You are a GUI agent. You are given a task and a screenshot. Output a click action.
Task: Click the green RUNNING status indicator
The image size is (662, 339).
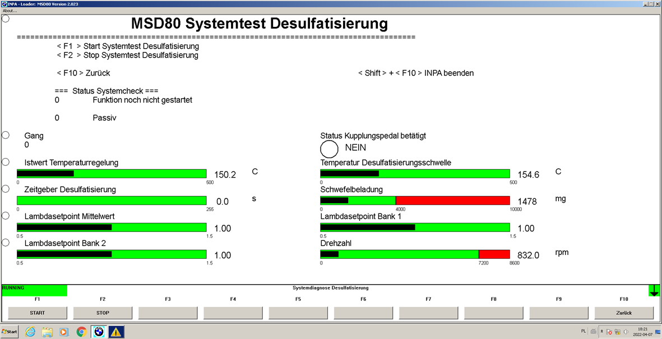tap(35, 290)
